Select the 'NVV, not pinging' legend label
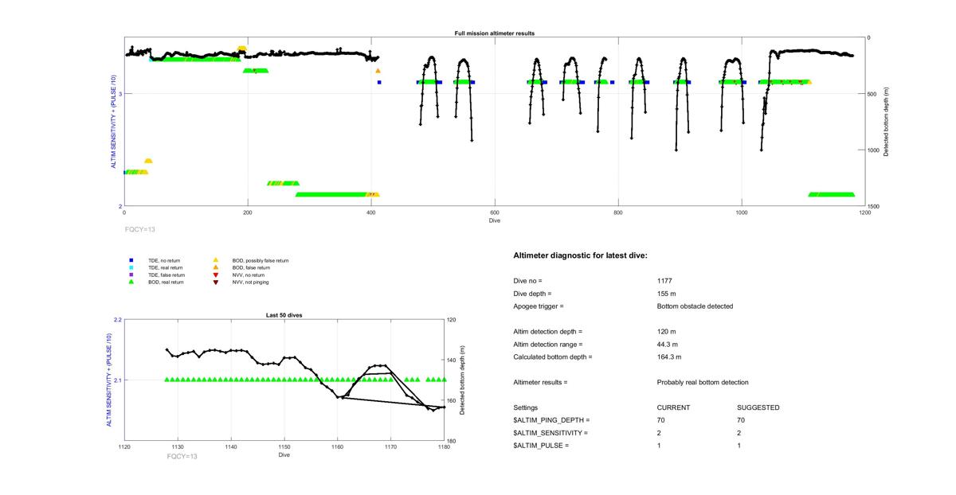Image resolution: width=956 pixels, height=495 pixels. pyautogui.click(x=253, y=282)
